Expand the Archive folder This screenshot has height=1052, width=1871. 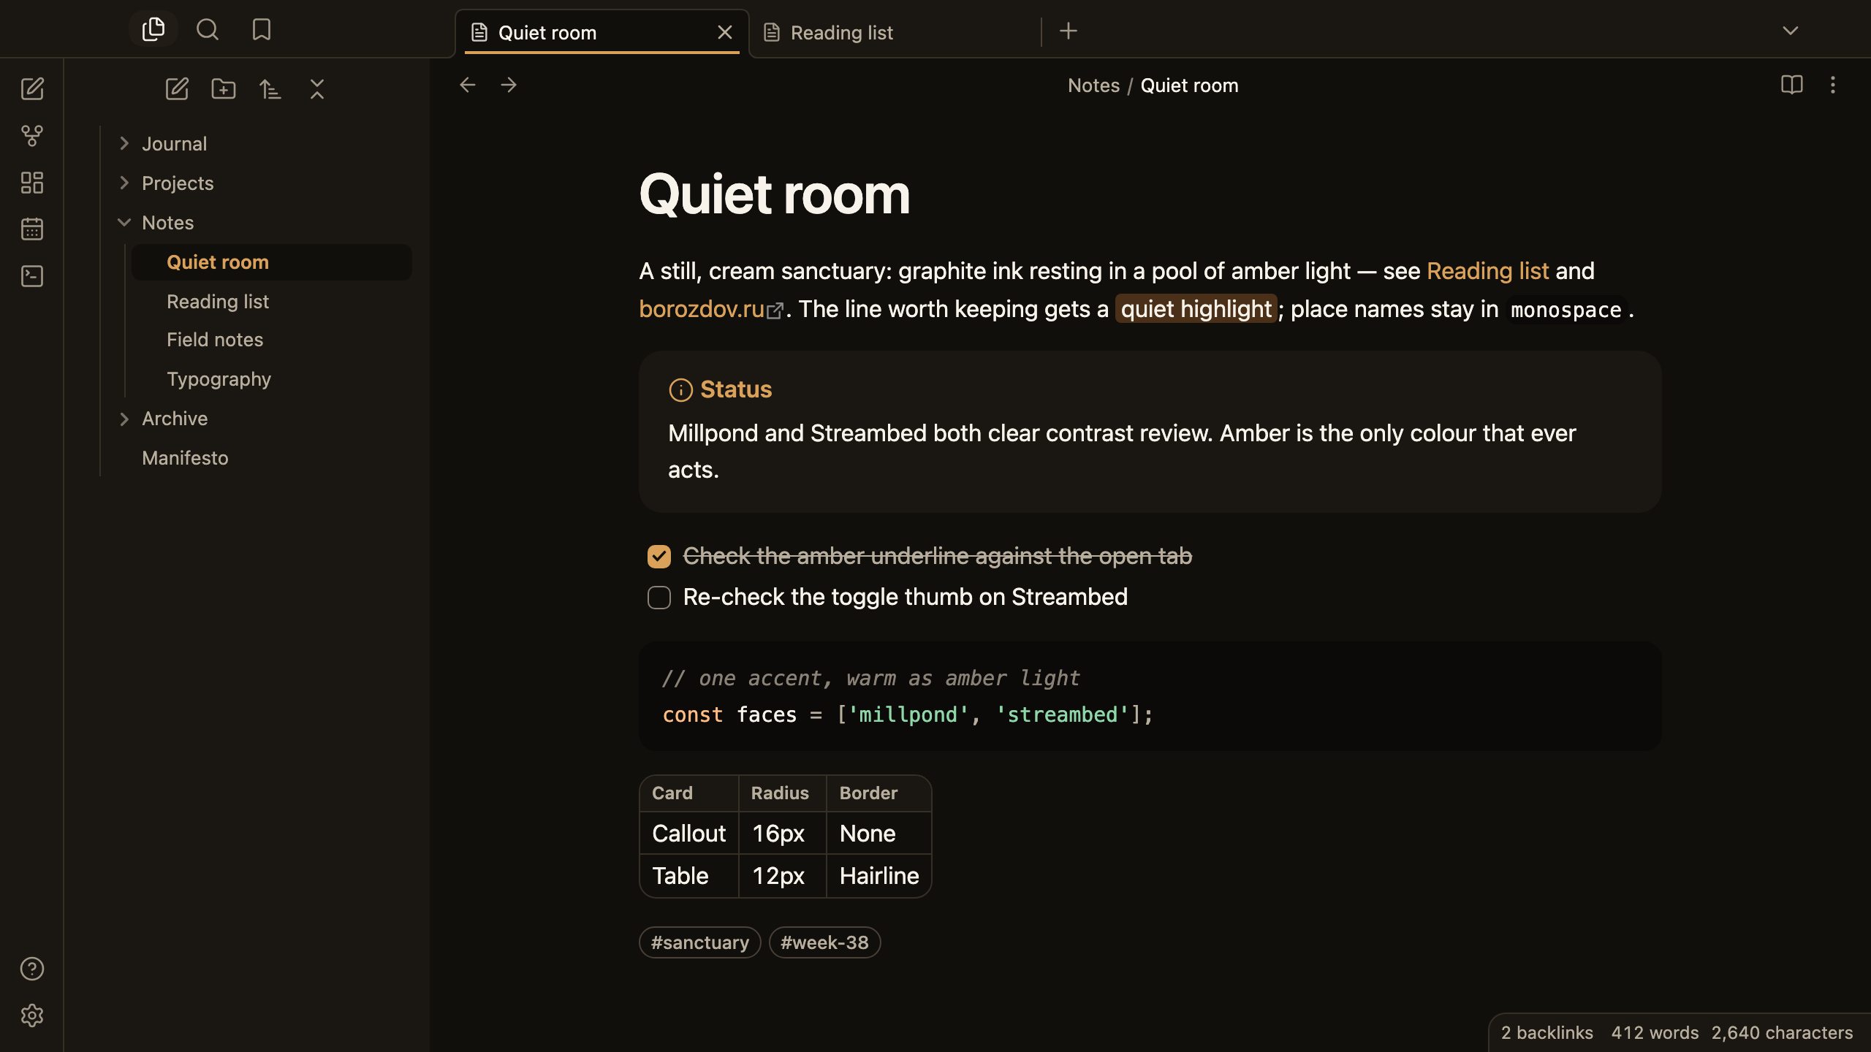point(124,419)
